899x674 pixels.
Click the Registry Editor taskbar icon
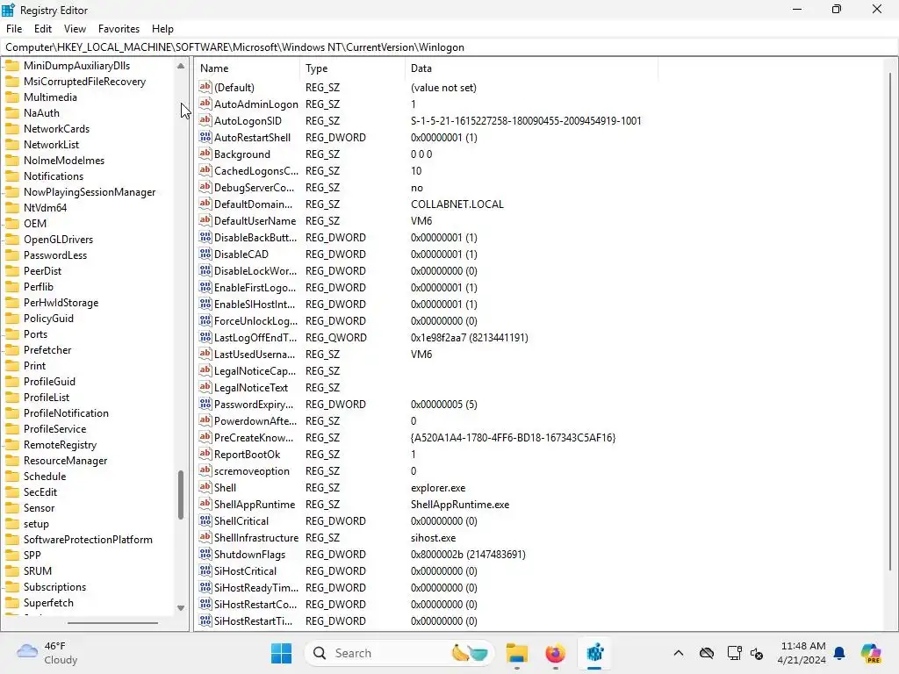[594, 653]
